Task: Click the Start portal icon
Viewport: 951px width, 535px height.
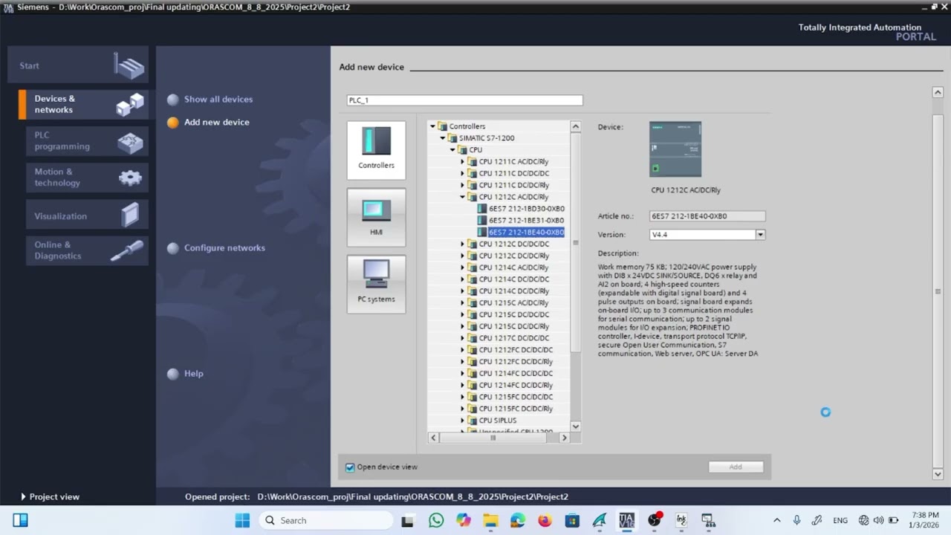Action: [129, 65]
